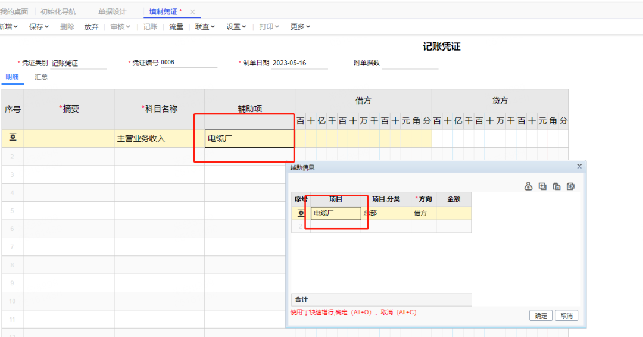Image resolution: width=643 pixels, height=337 pixels.
Task: Click the 制单日期 date field
Action: click(299, 63)
